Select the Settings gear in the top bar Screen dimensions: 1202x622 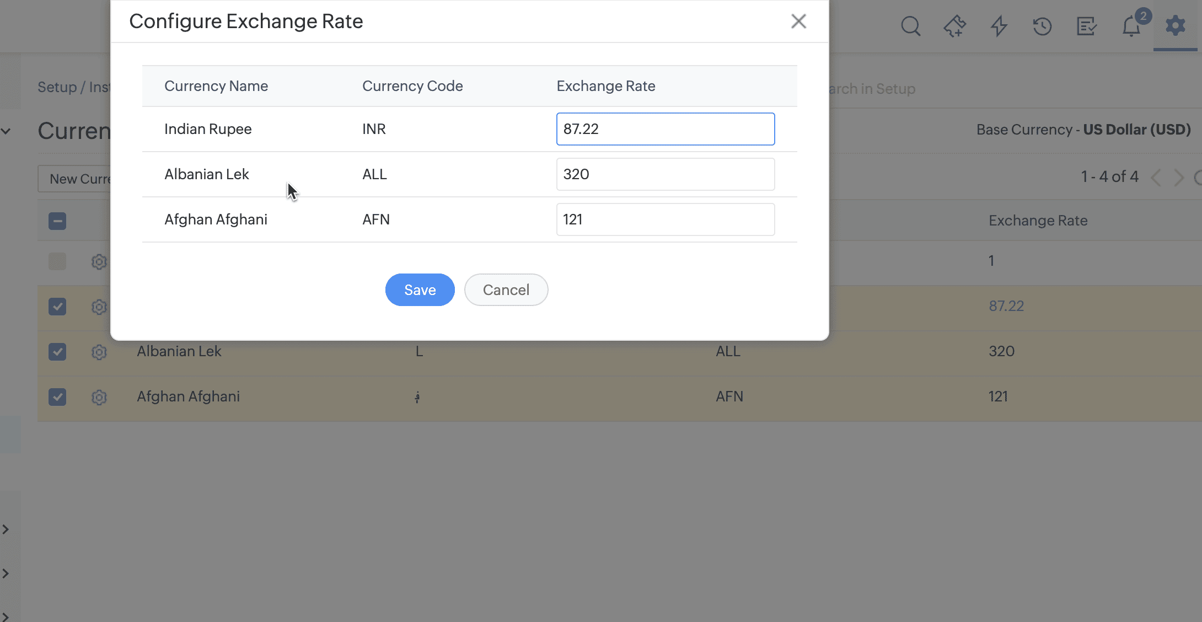1176,25
